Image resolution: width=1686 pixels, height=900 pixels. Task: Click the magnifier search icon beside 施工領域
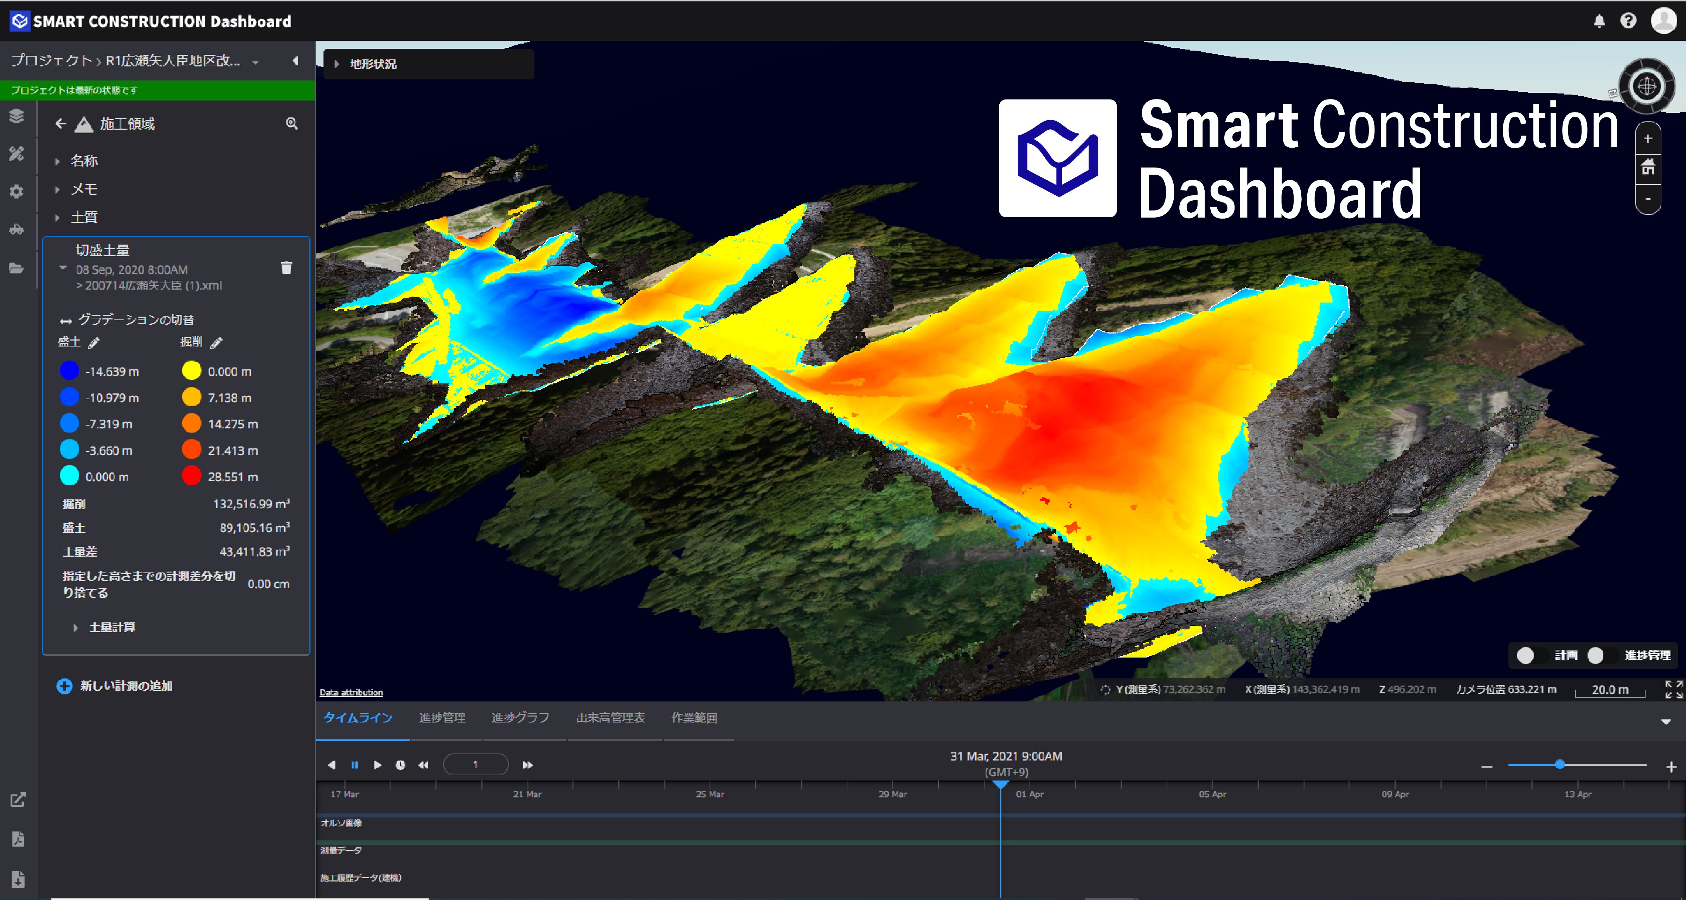tap(292, 124)
